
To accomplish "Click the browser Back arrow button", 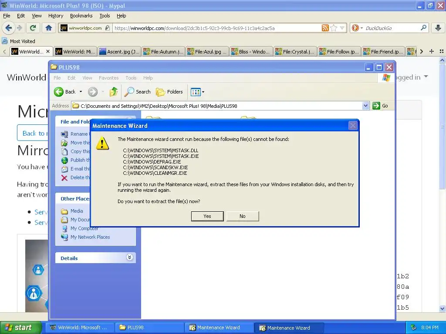I will coord(9,28).
